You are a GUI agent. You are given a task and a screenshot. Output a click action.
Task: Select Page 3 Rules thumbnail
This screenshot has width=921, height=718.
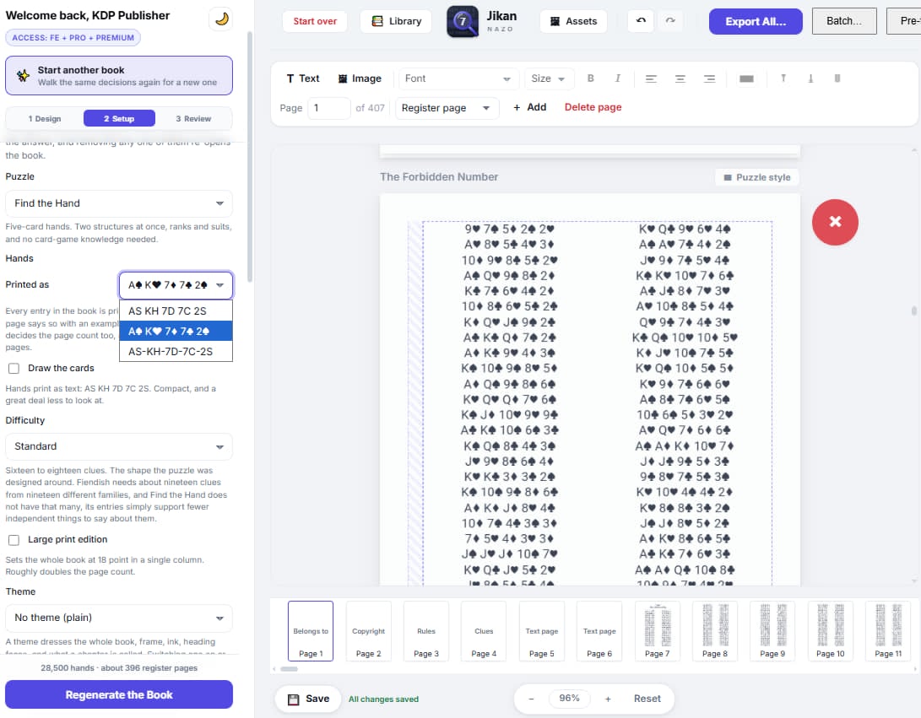[425, 631]
